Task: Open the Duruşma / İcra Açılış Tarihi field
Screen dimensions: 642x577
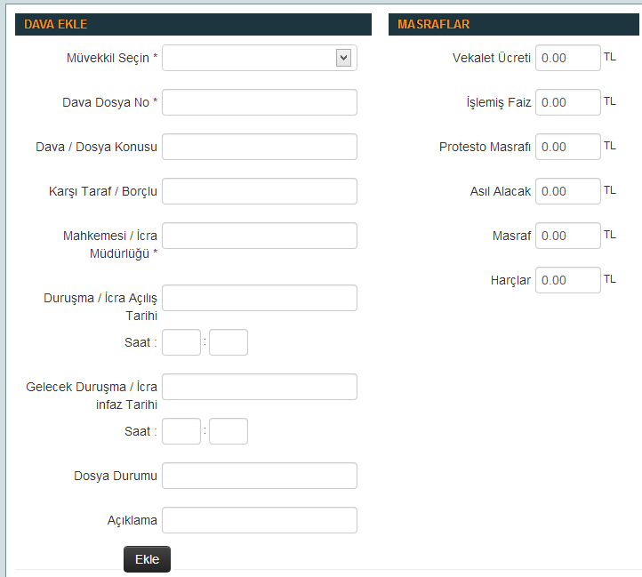Action: (260, 298)
